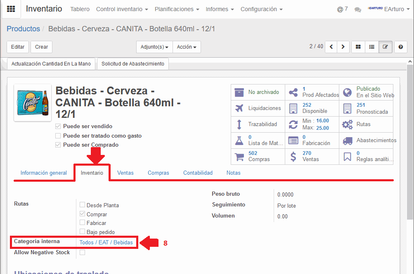Image resolution: width=414 pixels, height=274 pixels.
Task: Click the Compras shopping cart icon
Action: (x=239, y=157)
